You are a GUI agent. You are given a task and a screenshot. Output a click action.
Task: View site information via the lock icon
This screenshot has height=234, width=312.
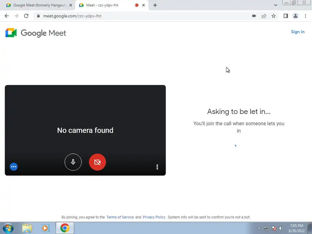tap(38, 16)
